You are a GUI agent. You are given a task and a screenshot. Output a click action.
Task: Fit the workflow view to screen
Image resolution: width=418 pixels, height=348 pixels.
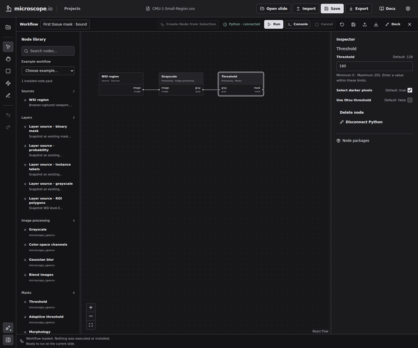[91, 325]
